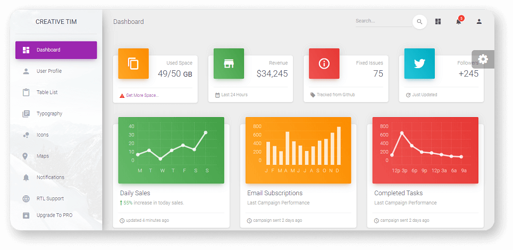Click the 'Just Updated' text
This screenshot has width=513, height=250.
tap(424, 95)
